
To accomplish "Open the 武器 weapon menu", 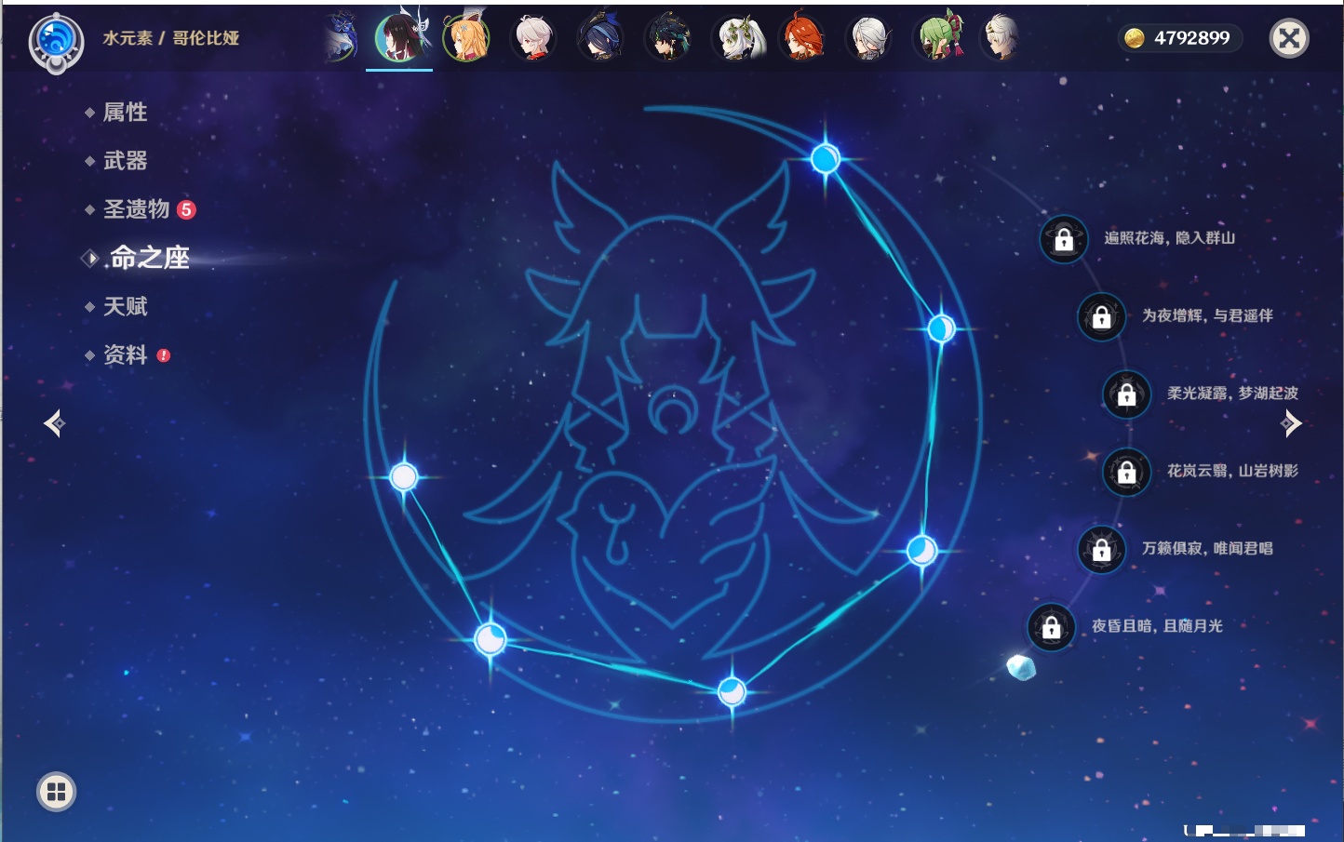I will click(x=125, y=161).
